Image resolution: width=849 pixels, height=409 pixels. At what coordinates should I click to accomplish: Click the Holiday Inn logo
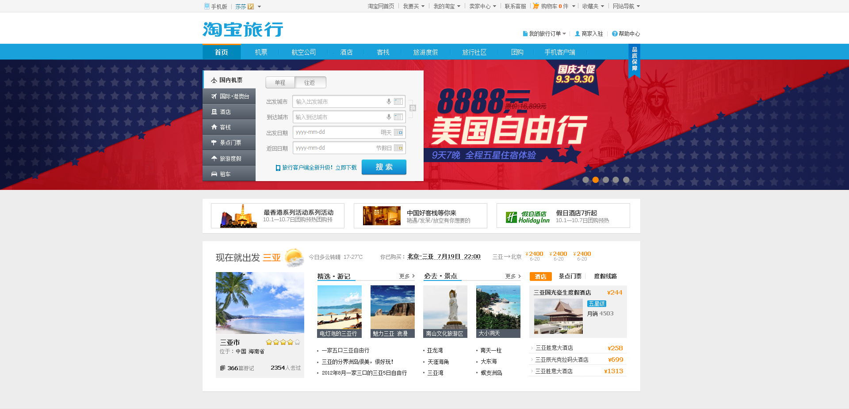click(528, 217)
